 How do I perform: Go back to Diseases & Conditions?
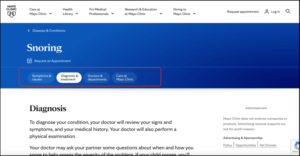click(x=49, y=30)
